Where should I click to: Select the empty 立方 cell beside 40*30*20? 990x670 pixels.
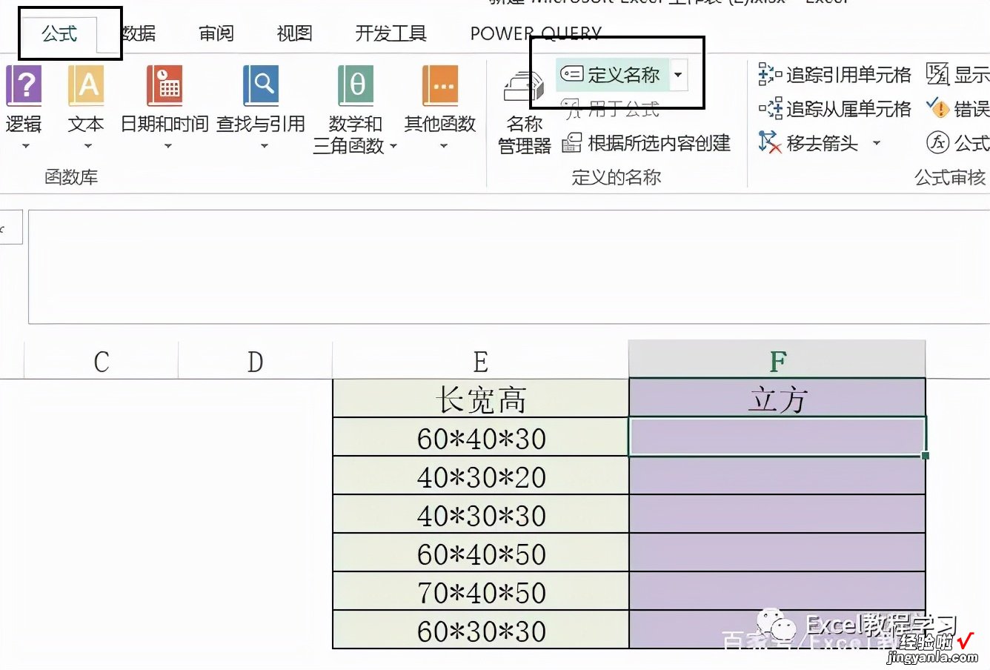777,476
